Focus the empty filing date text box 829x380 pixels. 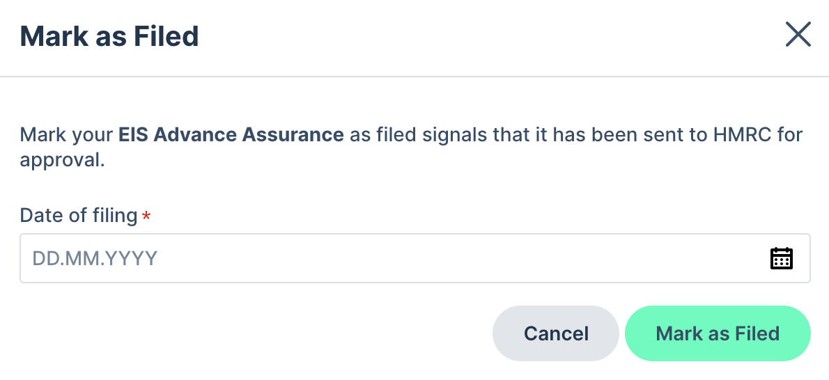pyautogui.click(x=415, y=258)
